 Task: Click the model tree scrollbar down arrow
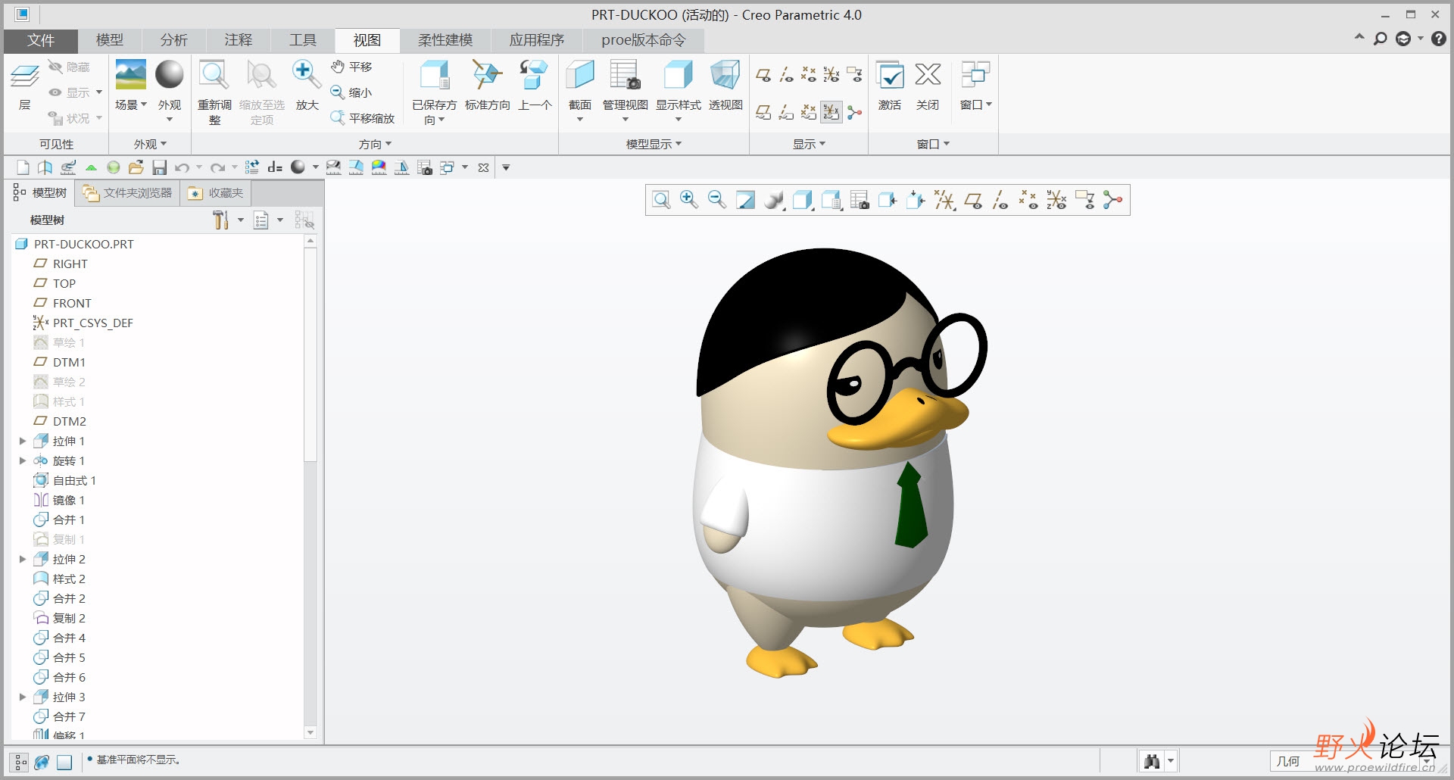click(x=310, y=732)
